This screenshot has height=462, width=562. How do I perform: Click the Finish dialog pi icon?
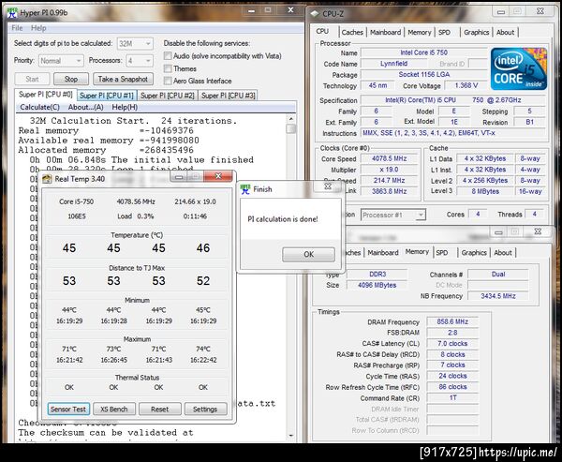245,189
